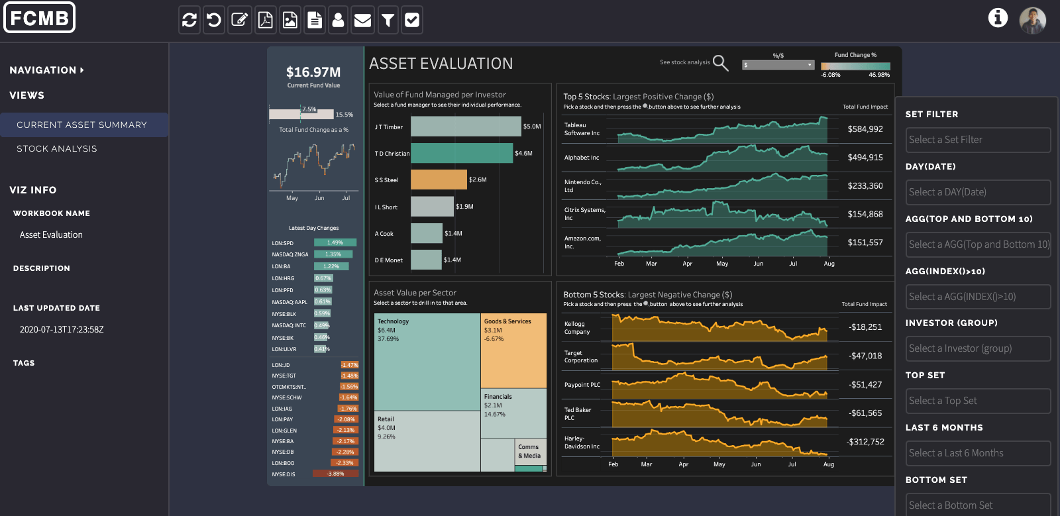Select the J T Timber bar
This screenshot has width=1060, height=516.
tap(466, 127)
